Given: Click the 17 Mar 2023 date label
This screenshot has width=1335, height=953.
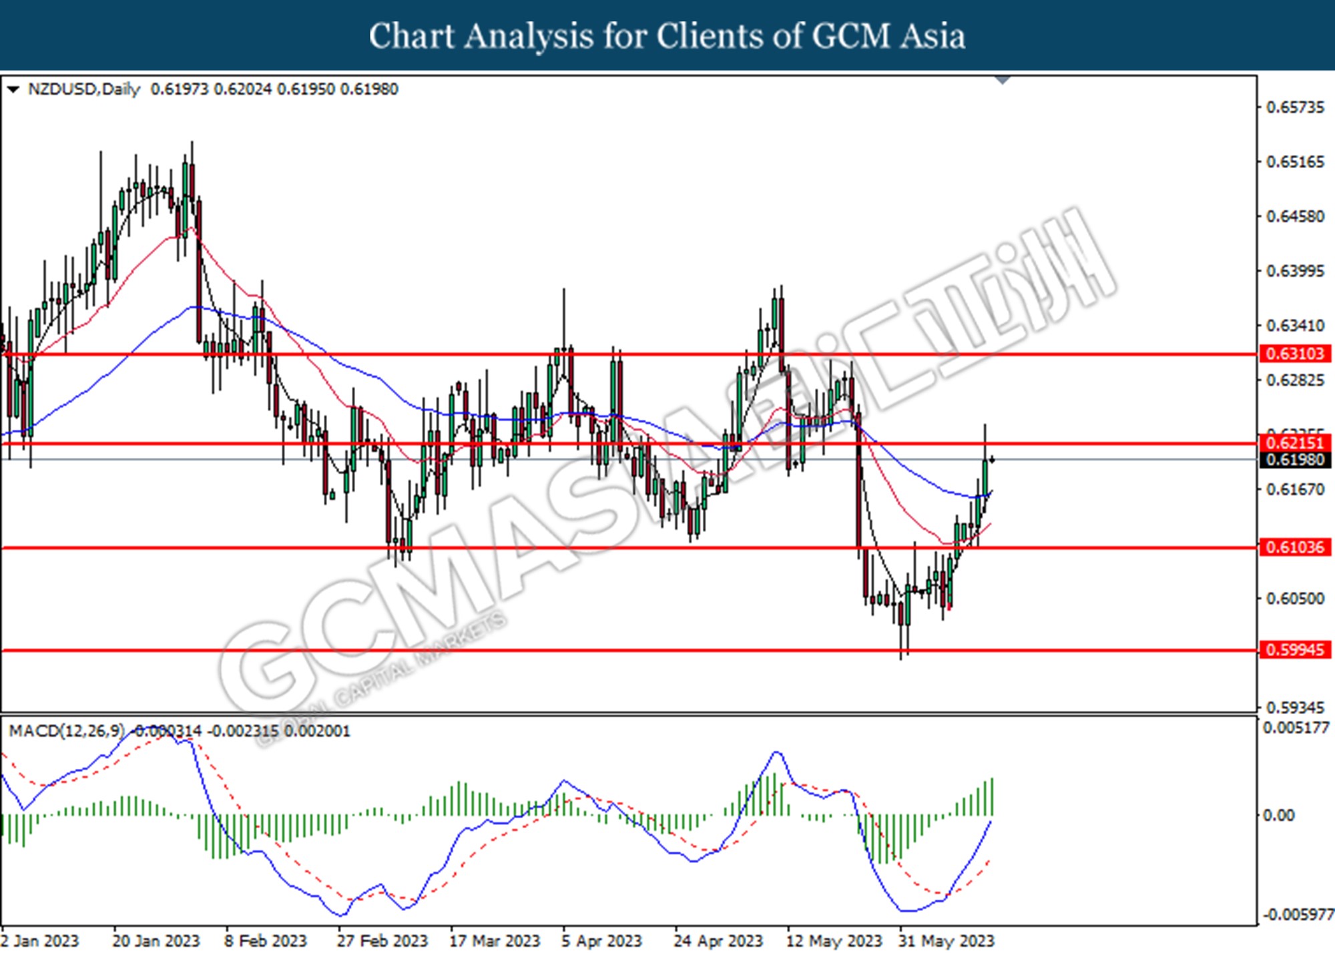Looking at the screenshot, I should point(495,941).
